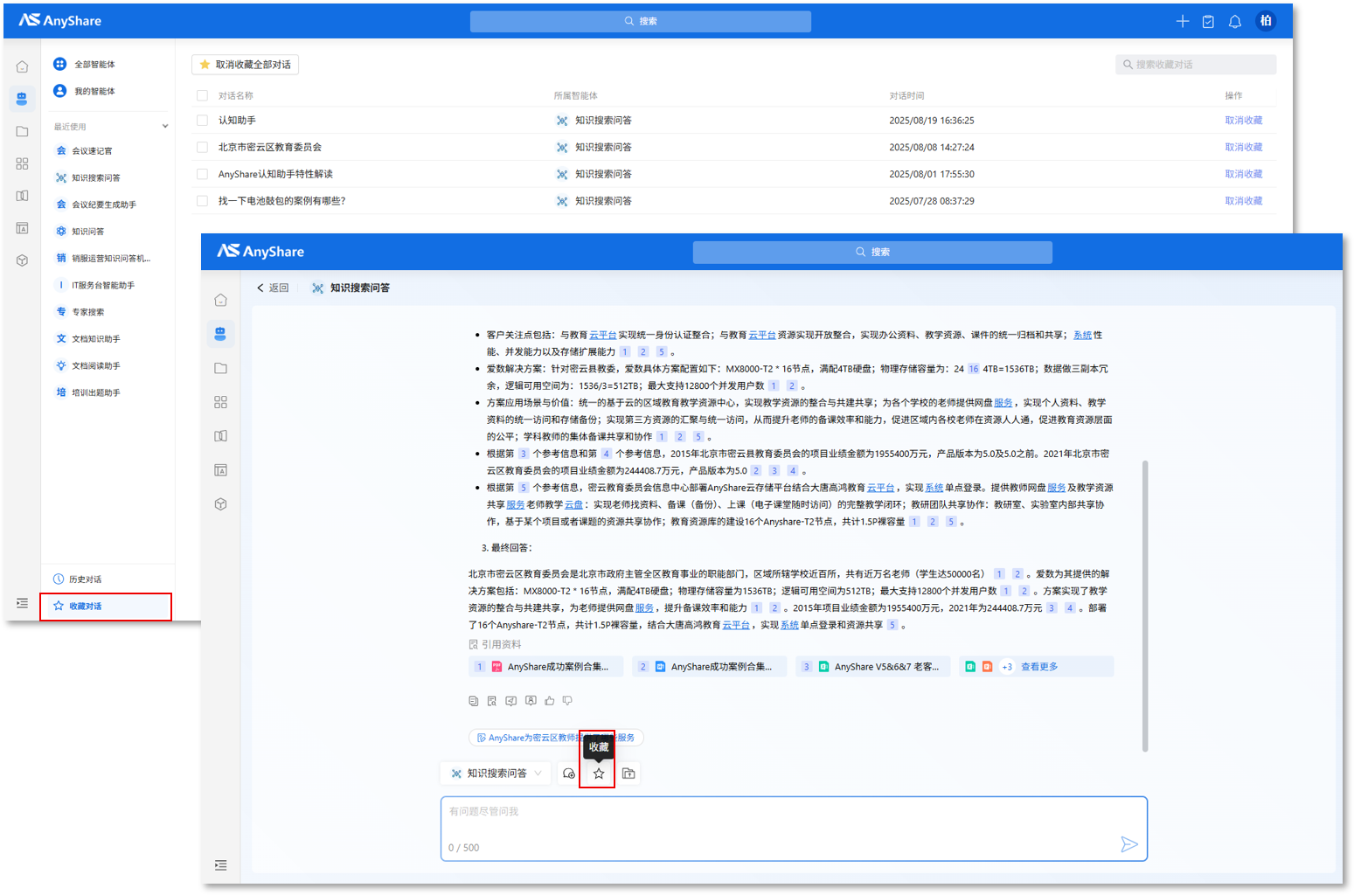Open the AnyShare认知助手特性解读 conversation
The image size is (1354, 895).
click(275, 174)
